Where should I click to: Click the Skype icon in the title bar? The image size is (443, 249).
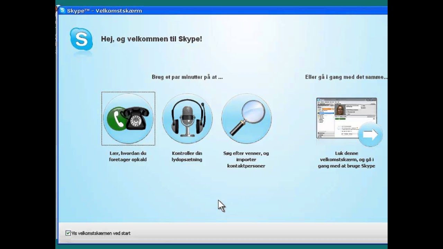tap(62, 10)
